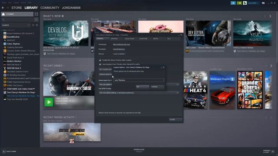
Task: Open the green notifications icon in top bar
Action: (239, 3)
